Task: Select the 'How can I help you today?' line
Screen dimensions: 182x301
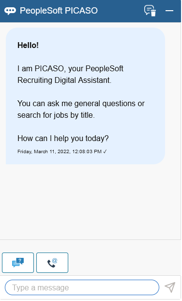Action: [x=63, y=138]
